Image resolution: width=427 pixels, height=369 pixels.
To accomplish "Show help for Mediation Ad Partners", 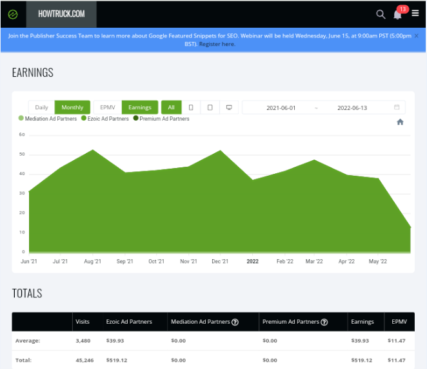I will 235,322.
